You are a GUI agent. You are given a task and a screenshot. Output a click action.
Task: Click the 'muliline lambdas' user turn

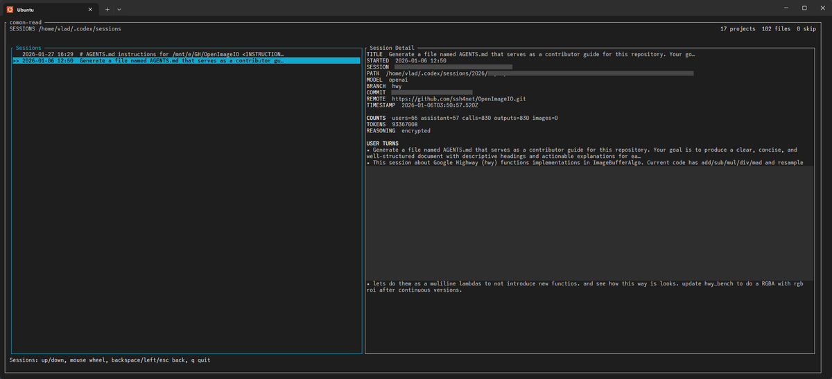[584, 287]
